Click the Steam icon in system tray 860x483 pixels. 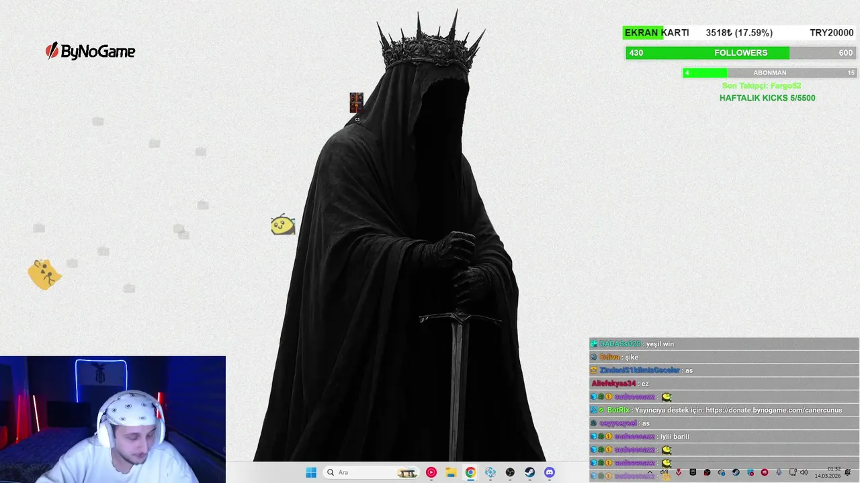pyautogui.click(x=736, y=472)
